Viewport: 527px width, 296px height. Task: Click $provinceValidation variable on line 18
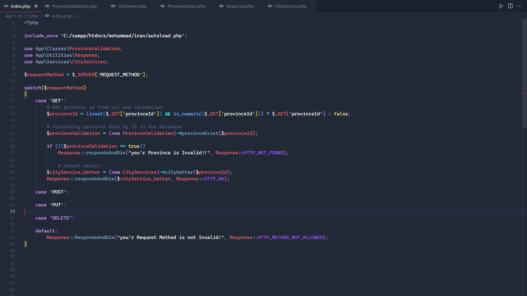[x=73, y=133]
